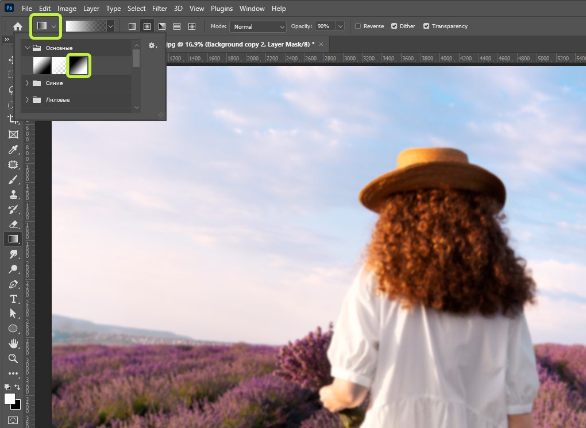Select the Clone Stamp tool
Viewport: 586px width, 428px height.
tap(13, 194)
